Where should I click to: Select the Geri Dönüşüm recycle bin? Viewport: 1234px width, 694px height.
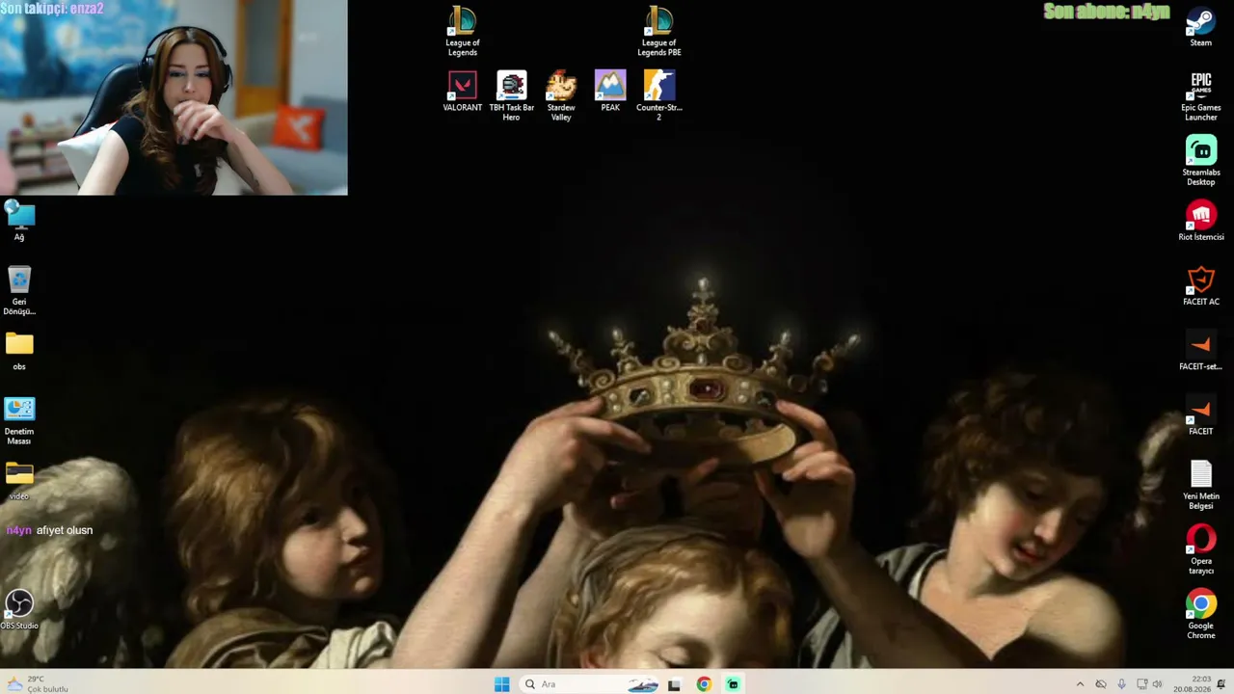(x=19, y=290)
